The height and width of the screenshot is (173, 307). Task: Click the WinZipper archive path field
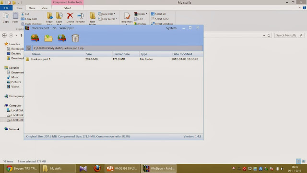pos(118,48)
